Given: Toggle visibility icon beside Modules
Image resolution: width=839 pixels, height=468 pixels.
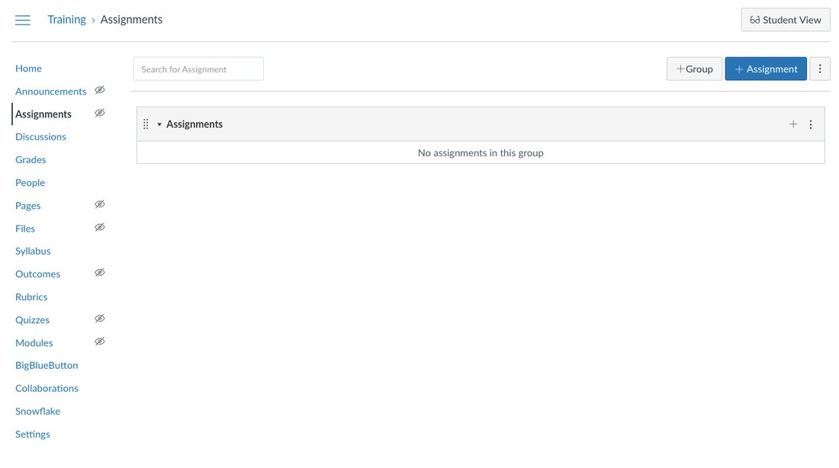Looking at the screenshot, I should 99,341.
